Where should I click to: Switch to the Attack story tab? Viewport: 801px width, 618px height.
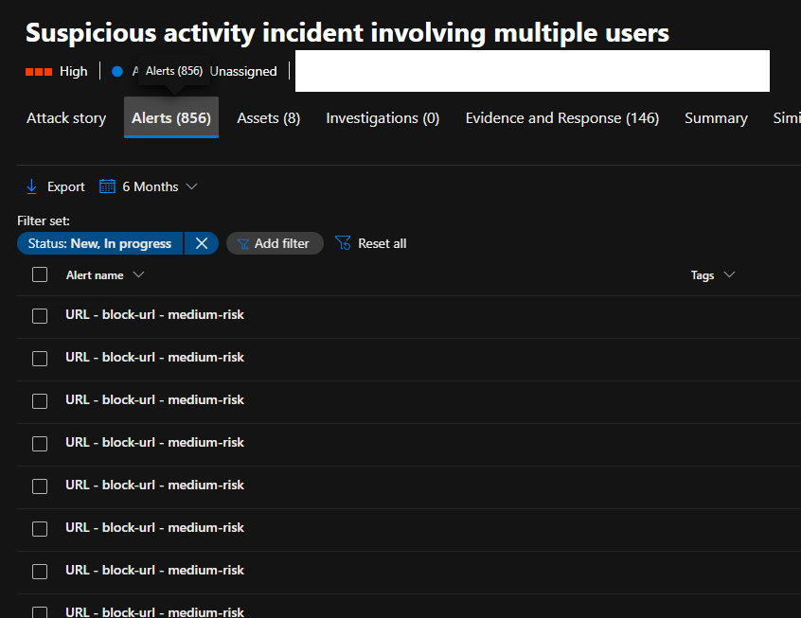(x=66, y=118)
